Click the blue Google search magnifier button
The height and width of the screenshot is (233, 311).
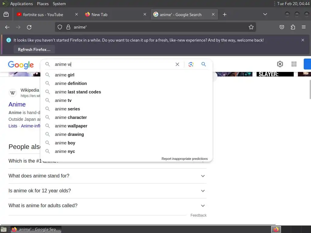tap(204, 64)
